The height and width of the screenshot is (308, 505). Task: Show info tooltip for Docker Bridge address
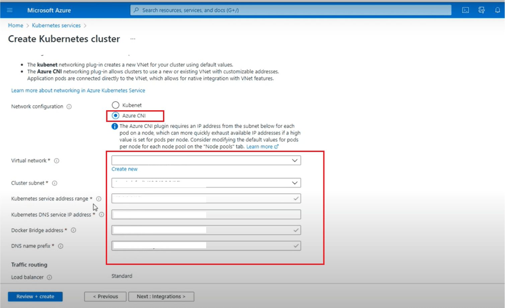pyautogui.click(x=73, y=230)
